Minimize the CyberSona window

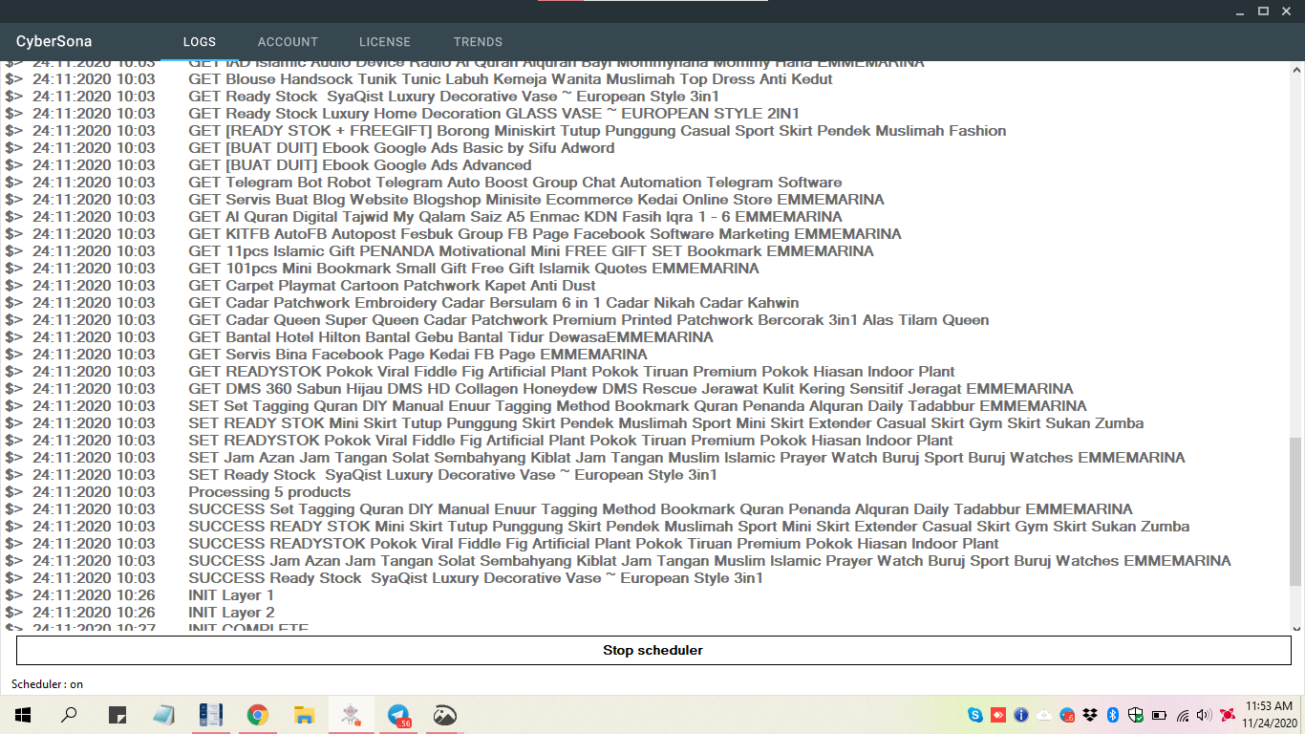coord(1238,11)
